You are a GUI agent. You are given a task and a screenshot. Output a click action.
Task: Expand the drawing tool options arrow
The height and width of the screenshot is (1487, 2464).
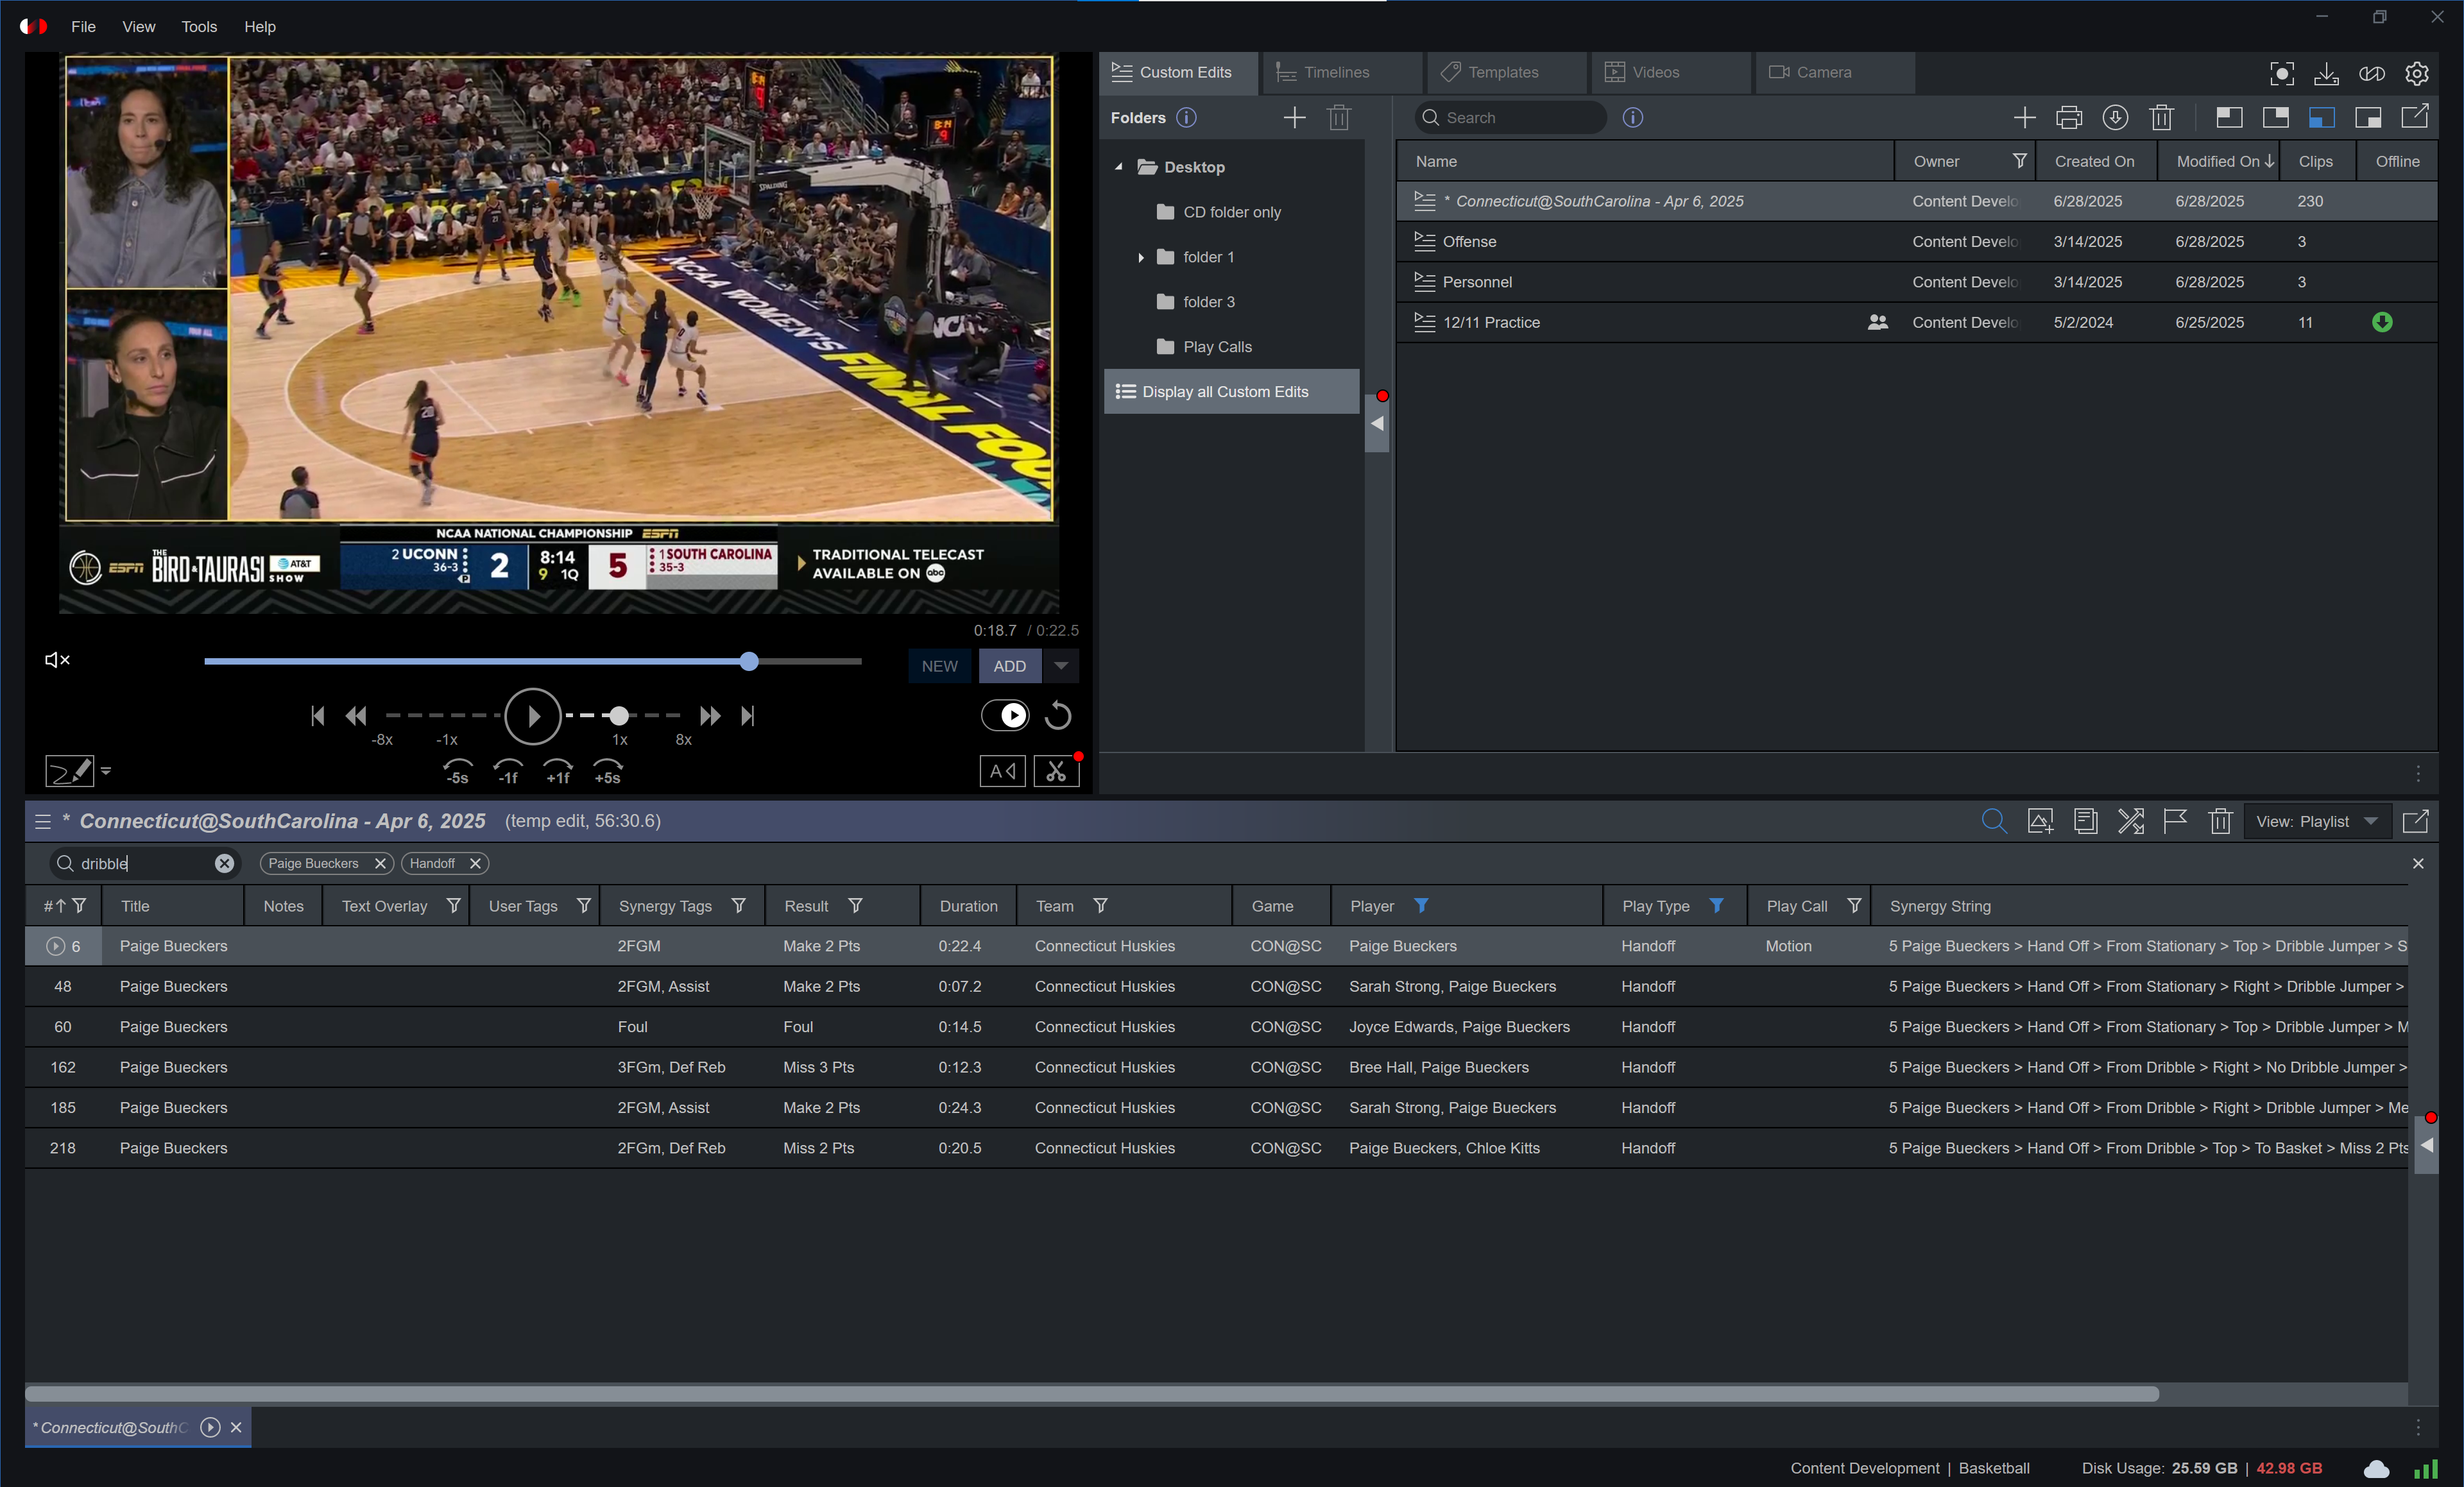[106, 771]
